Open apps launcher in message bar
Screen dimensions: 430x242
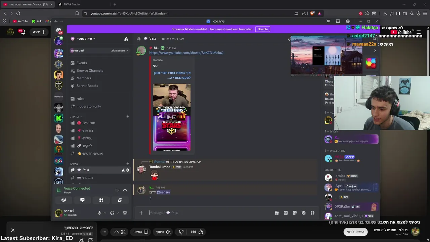click(x=312, y=213)
